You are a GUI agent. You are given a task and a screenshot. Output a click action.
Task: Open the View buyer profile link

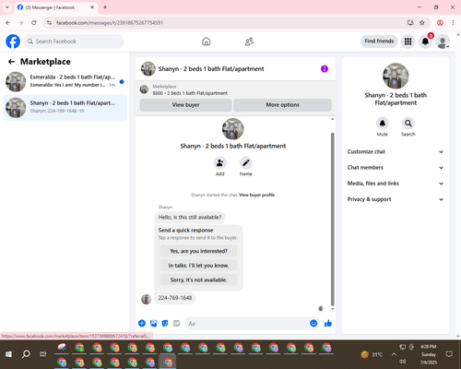(x=256, y=195)
